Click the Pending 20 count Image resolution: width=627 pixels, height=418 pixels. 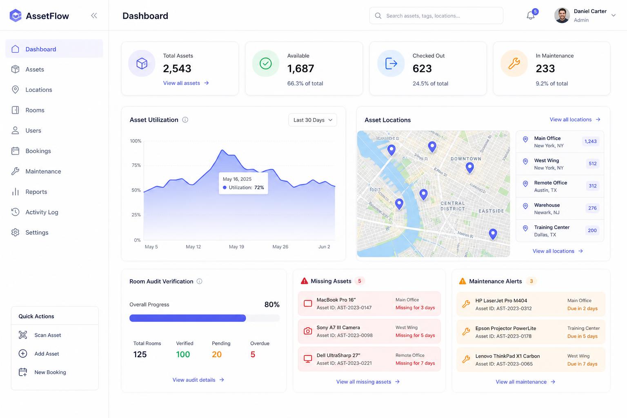click(x=217, y=354)
